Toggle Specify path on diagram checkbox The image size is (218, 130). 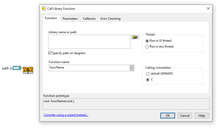(50, 53)
